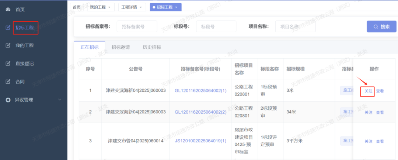The height and width of the screenshot is (160, 398).
Task: Select the 招标邀请 tab
Action: click(x=121, y=47)
